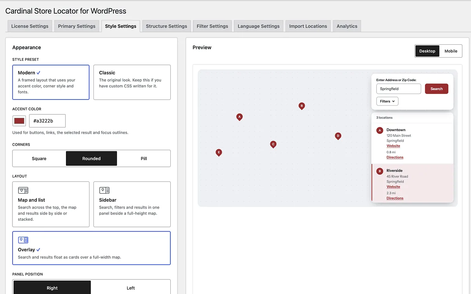This screenshot has width=471, height=294.
Task: Select the Overlay layout option
Action: click(x=91, y=248)
